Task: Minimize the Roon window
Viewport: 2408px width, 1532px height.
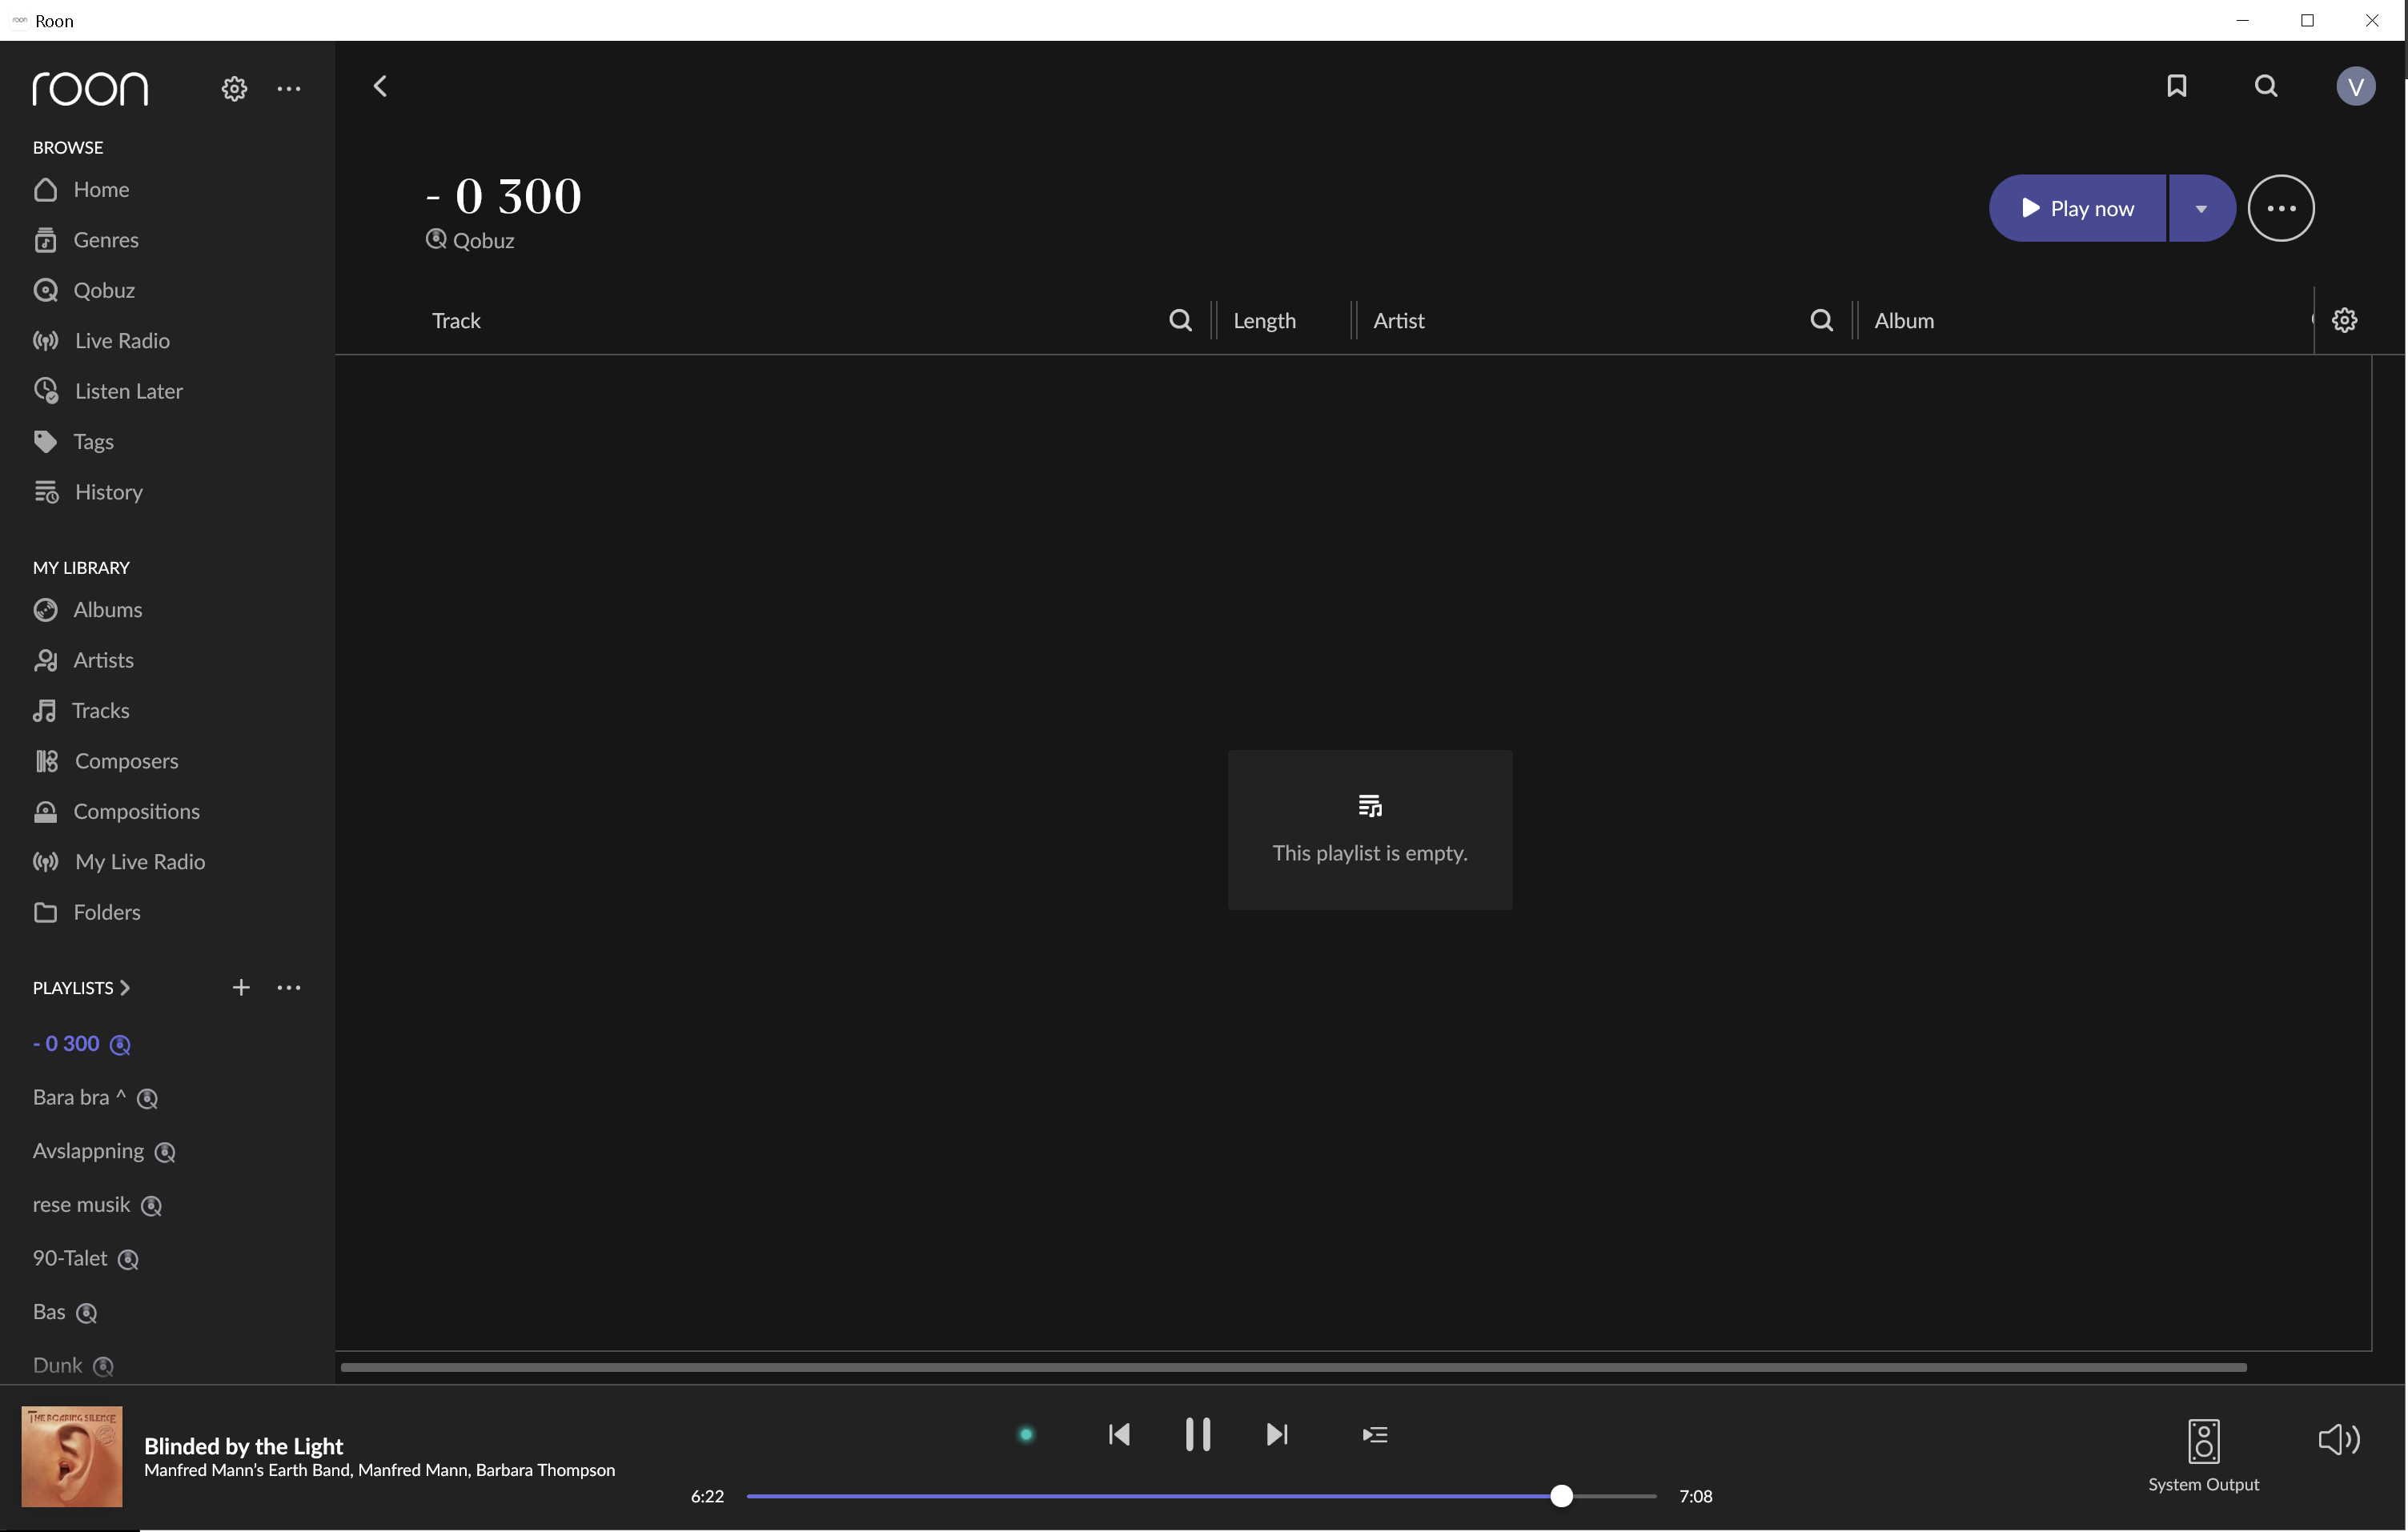Action: (x=2243, y=20)
